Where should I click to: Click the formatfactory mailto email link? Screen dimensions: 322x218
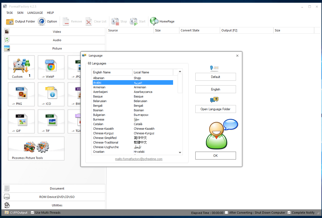139,159
